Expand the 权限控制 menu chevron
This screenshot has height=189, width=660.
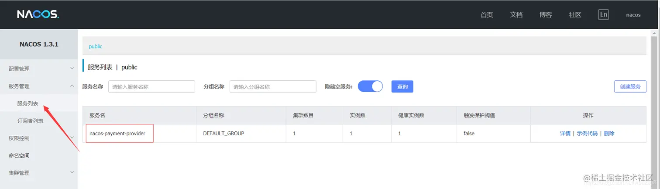pyautogui.click(x=72, y=137)
